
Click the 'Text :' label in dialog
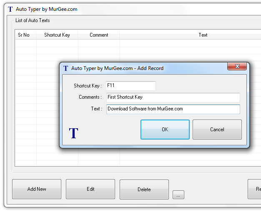96,109
